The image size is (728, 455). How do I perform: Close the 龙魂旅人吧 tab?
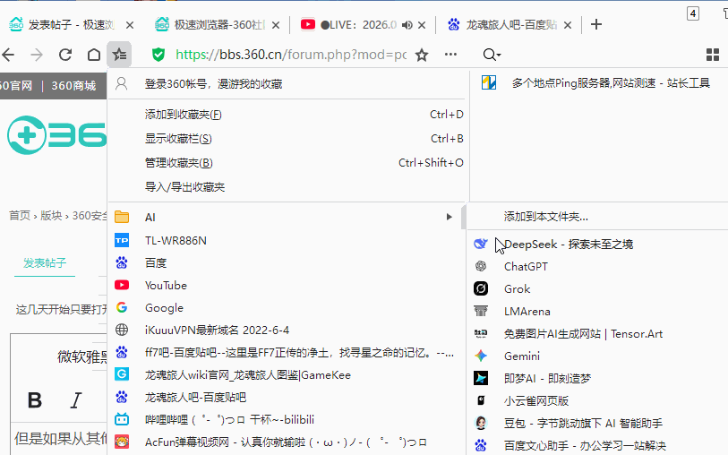point(568,25)
